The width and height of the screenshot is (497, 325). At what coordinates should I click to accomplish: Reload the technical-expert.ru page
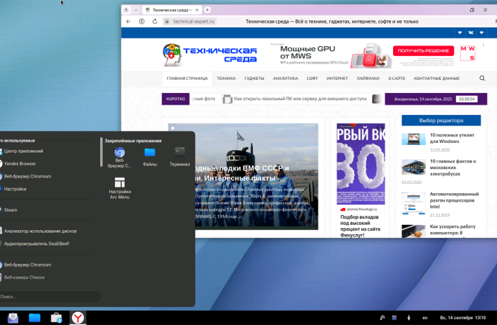[x=155, y=21]
